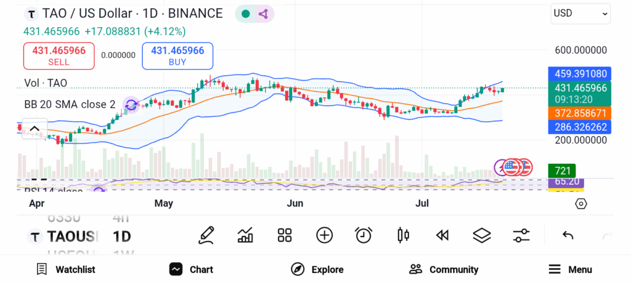This screenshot has width=631, height=284.
Task: Undo the last action arrow
Action: click(x=568, y=235)
